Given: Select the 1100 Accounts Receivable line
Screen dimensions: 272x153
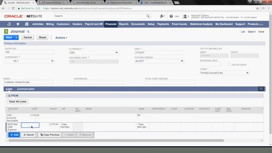Looking at the screenshot, I should point(134,118).
